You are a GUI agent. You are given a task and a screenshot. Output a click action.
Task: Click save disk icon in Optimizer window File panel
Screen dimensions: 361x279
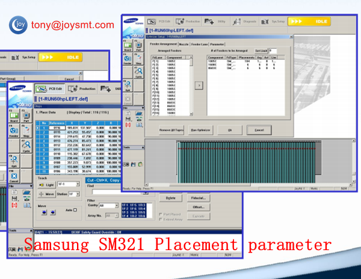128,119
